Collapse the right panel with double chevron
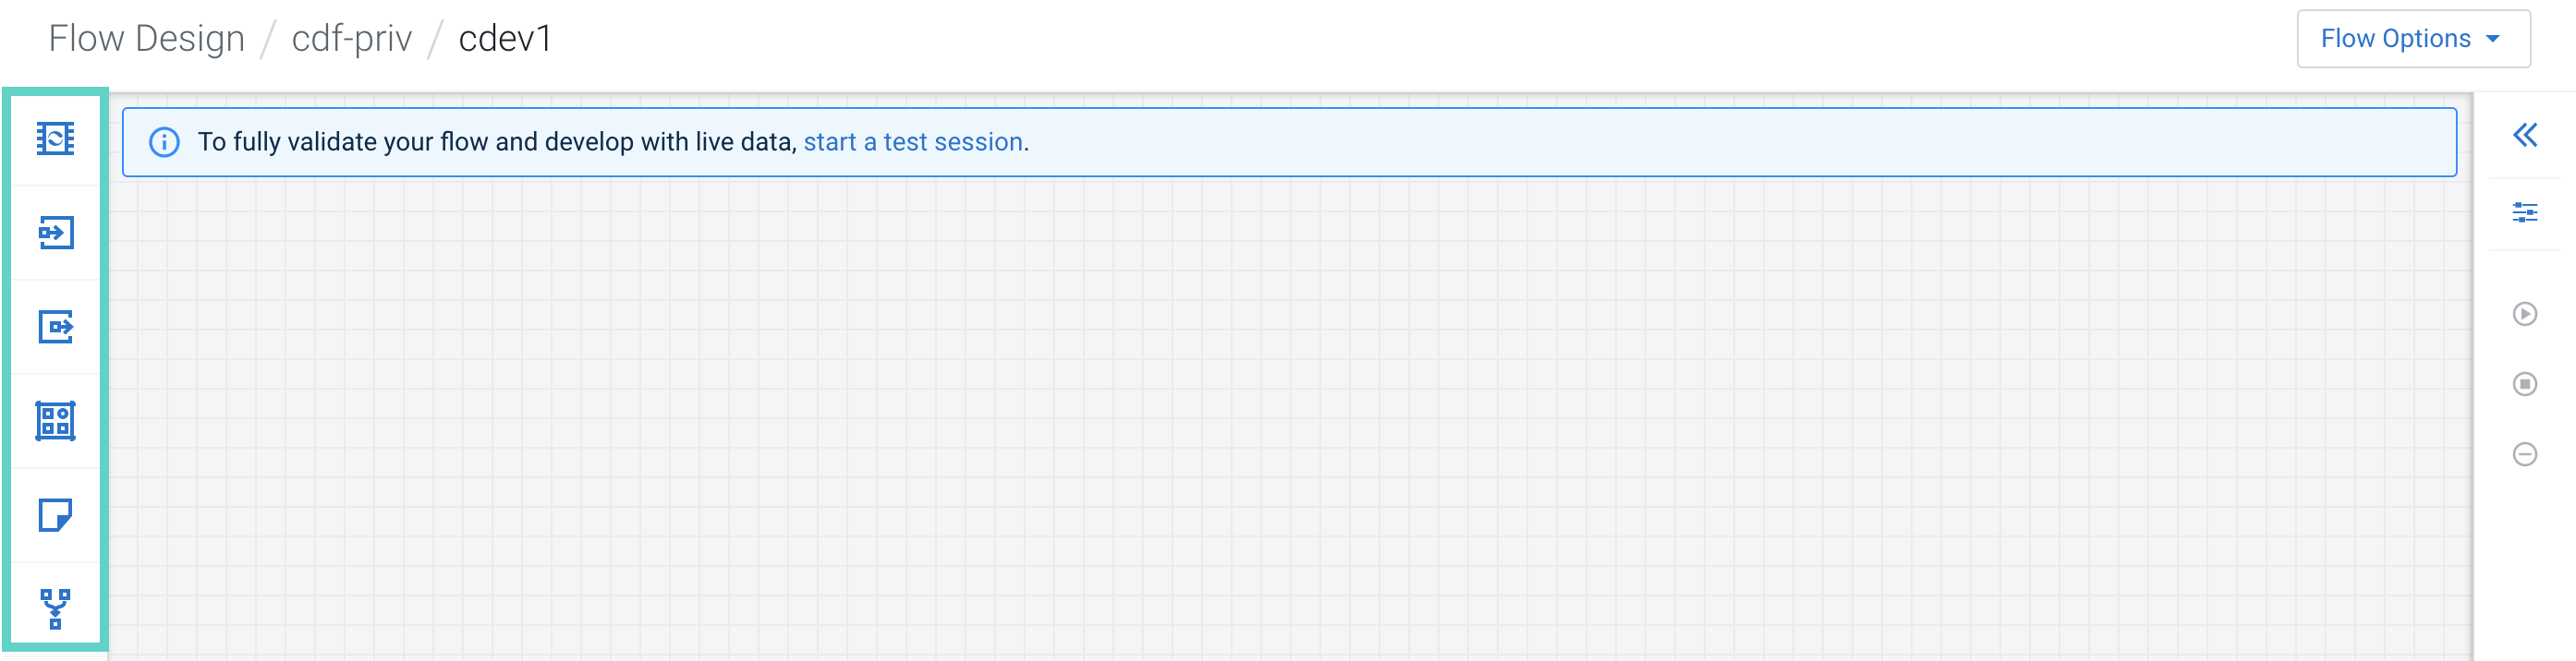The width and height of the screenshot is (2576, 661). (x=2524, y=135)
